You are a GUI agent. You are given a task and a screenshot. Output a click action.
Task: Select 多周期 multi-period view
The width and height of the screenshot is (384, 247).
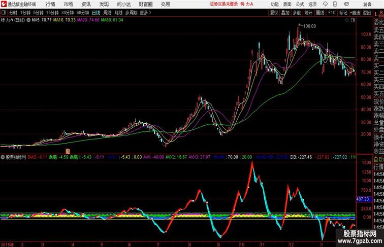tap(131, 13)
